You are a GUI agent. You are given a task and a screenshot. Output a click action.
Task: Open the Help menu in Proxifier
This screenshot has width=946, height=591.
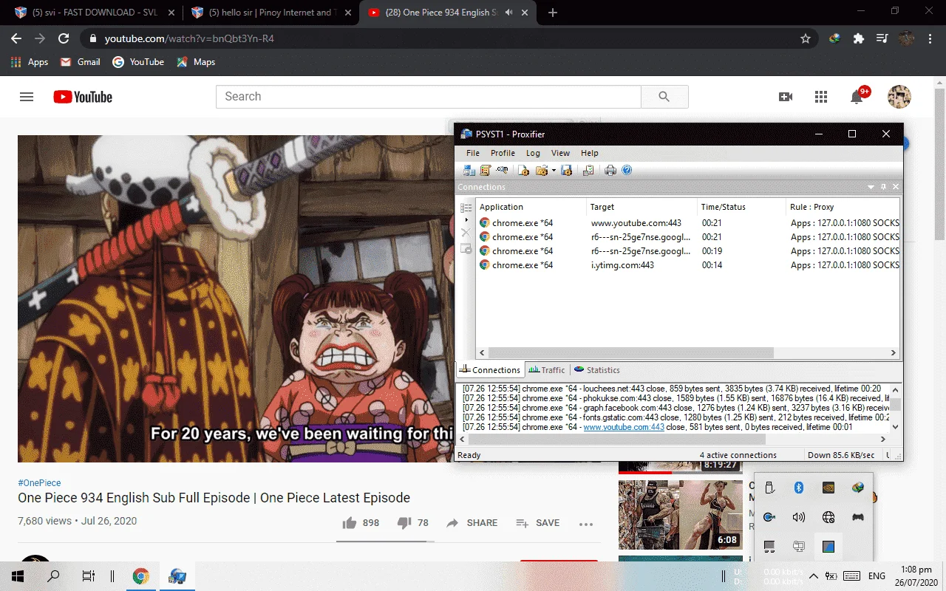tap(589, 153)
